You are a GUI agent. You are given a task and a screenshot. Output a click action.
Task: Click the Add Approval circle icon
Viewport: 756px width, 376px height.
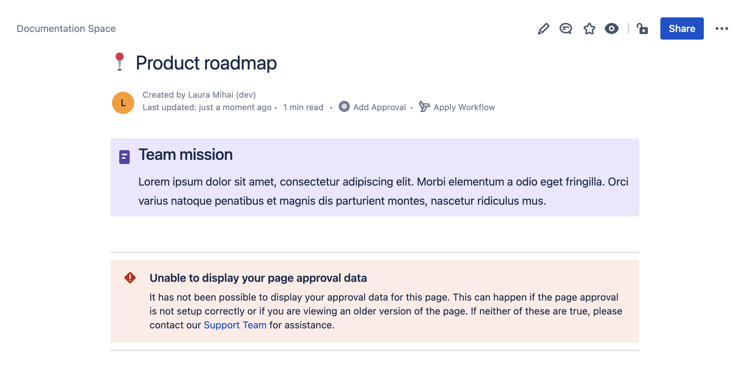(x=344, y=107)
